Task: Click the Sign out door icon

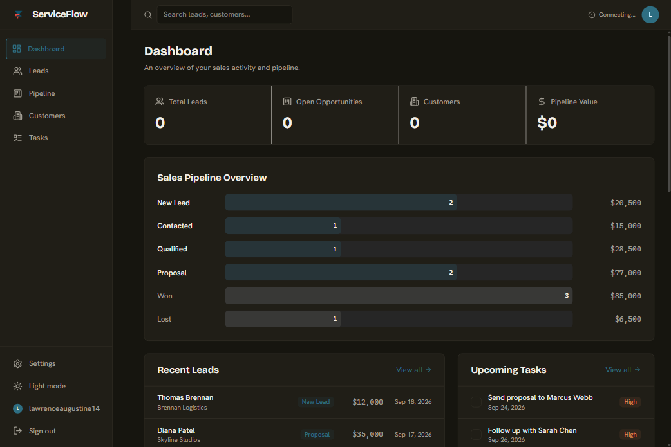Action: pos(17,431)
